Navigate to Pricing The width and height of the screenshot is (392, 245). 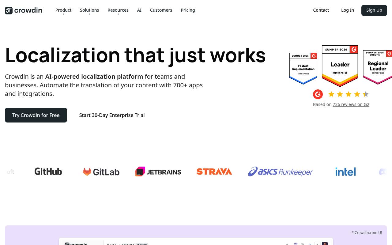[x=188, y=10]
